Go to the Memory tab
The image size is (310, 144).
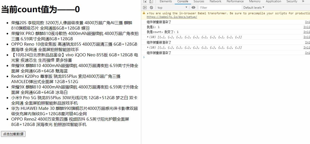(255, 2)
